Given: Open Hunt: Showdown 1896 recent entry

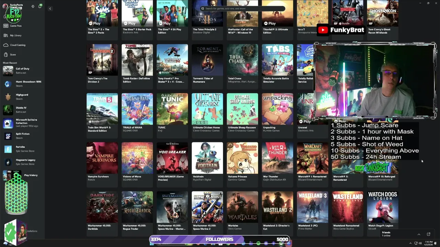Looking at the screenshot, I should click(x=22, y=84).
